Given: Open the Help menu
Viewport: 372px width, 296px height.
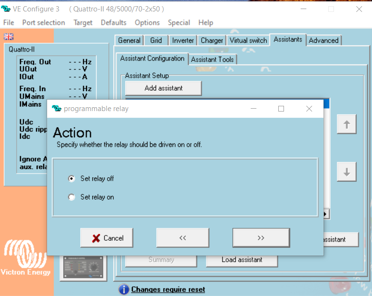Looking at the screenshot, I should click(206, 22).
